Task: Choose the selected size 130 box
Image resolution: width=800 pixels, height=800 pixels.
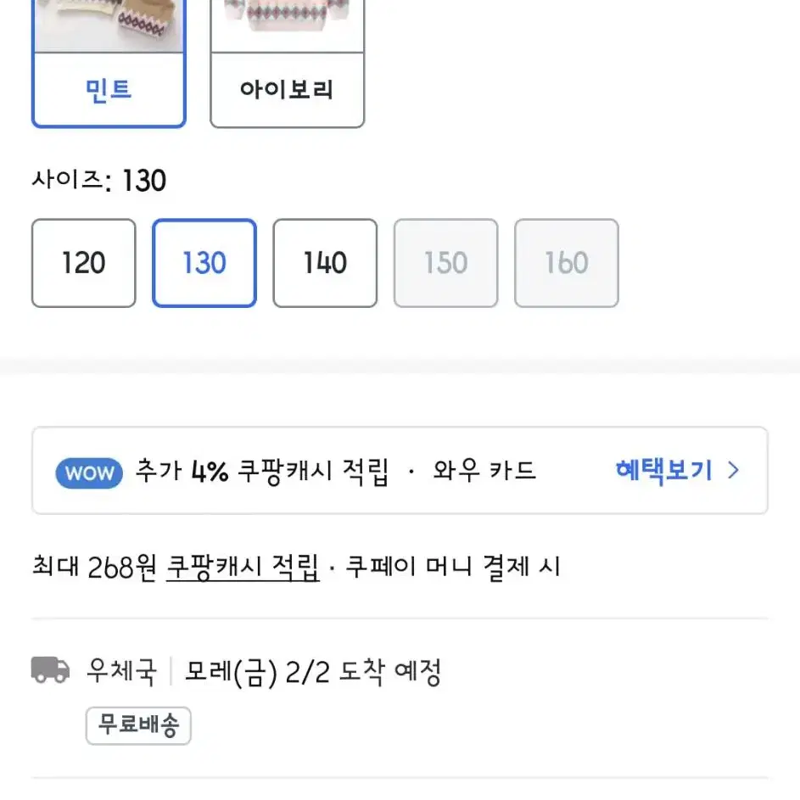Action: (x=204, y=263)
